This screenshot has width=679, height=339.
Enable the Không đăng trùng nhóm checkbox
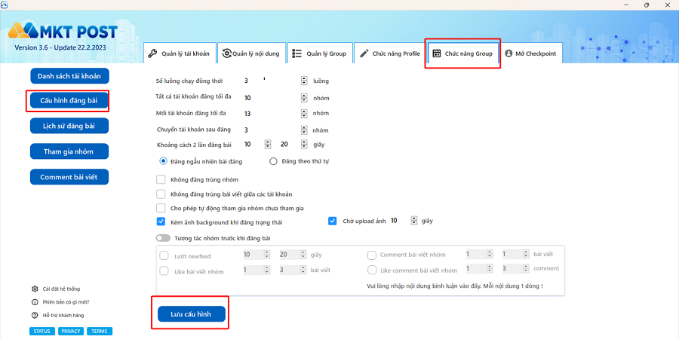(x=161, y=179)
